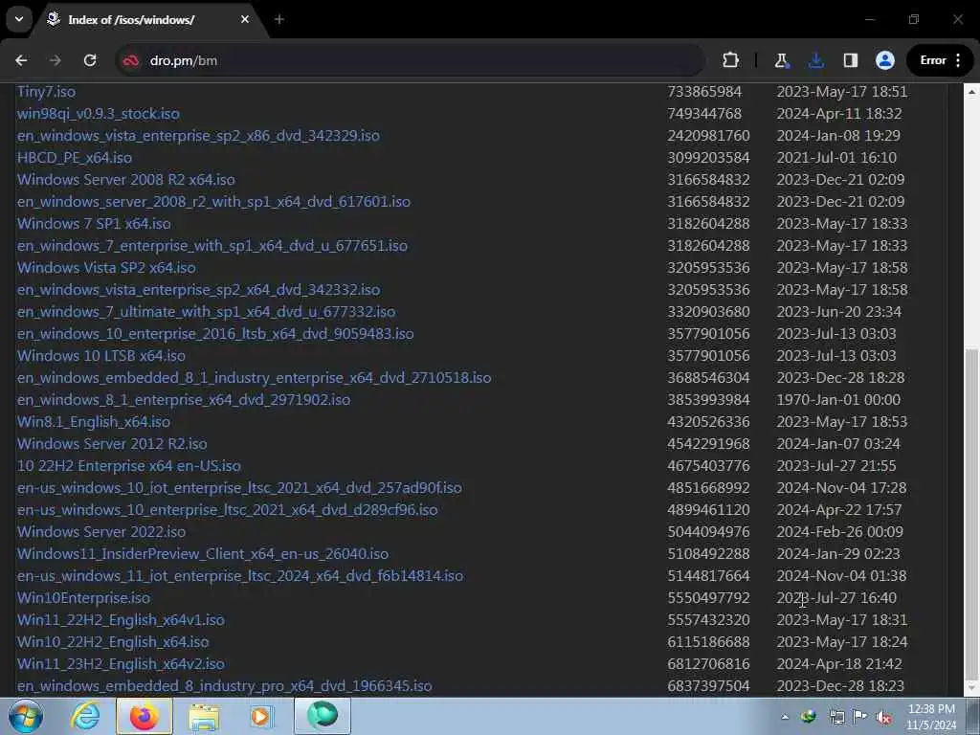
Task: Open the tab search dropdown
Action: click(19, 19)
